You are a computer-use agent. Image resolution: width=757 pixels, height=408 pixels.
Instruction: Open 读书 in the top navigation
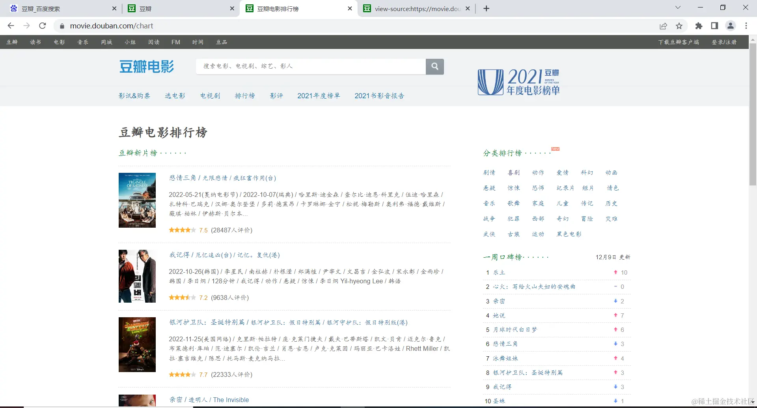35,42
